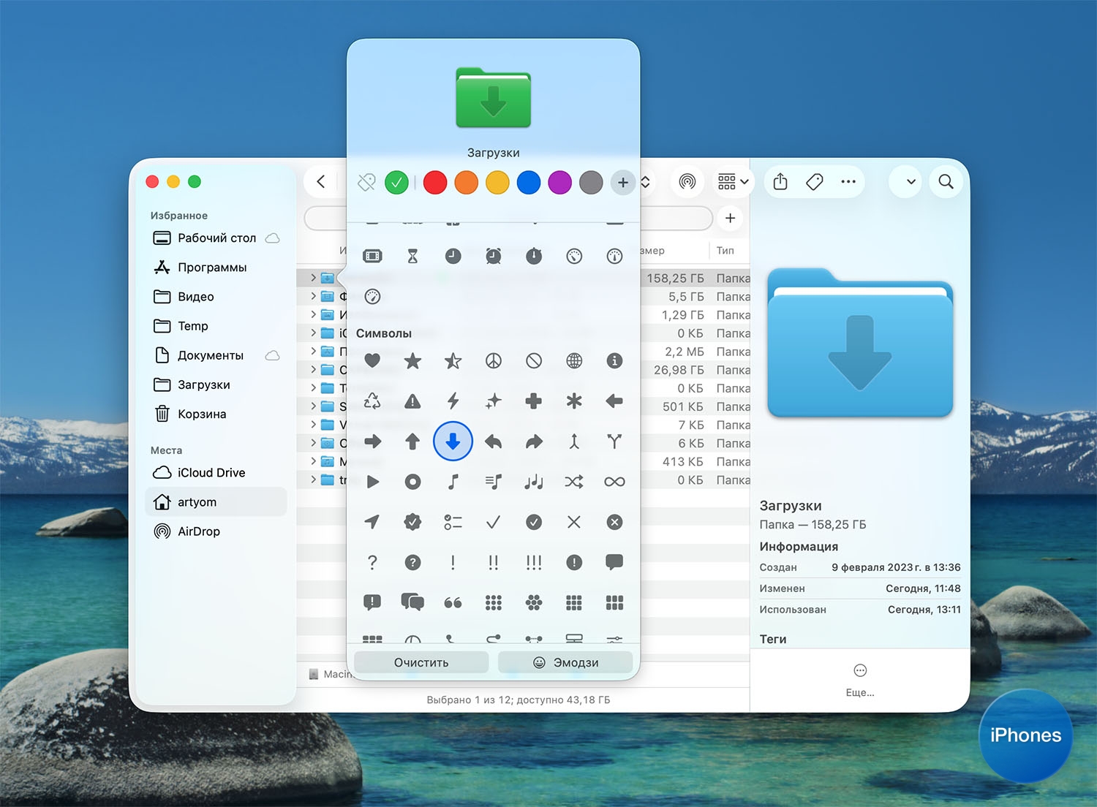Screen dimensions: 1097x807
Task: Toggle the green checkmark color tag
Action: [x=396, y=183]
